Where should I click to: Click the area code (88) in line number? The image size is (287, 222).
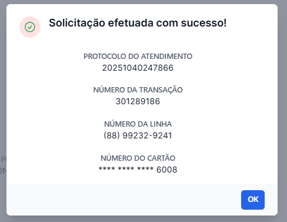tap(112, 135)
